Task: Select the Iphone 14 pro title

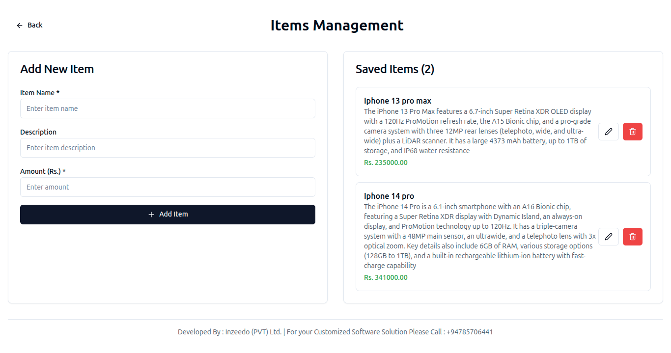Action: tap(389, 196)
